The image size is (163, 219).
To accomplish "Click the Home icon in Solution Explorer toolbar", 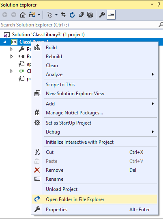I will click(x=23, y=15).
